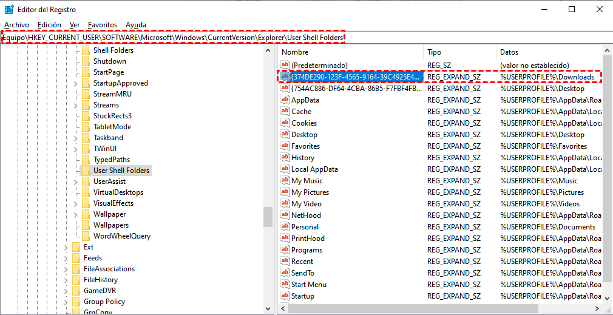Expand the Feeds key
The height and width of the screenshot is (315, 613).
tap(66, 259)
